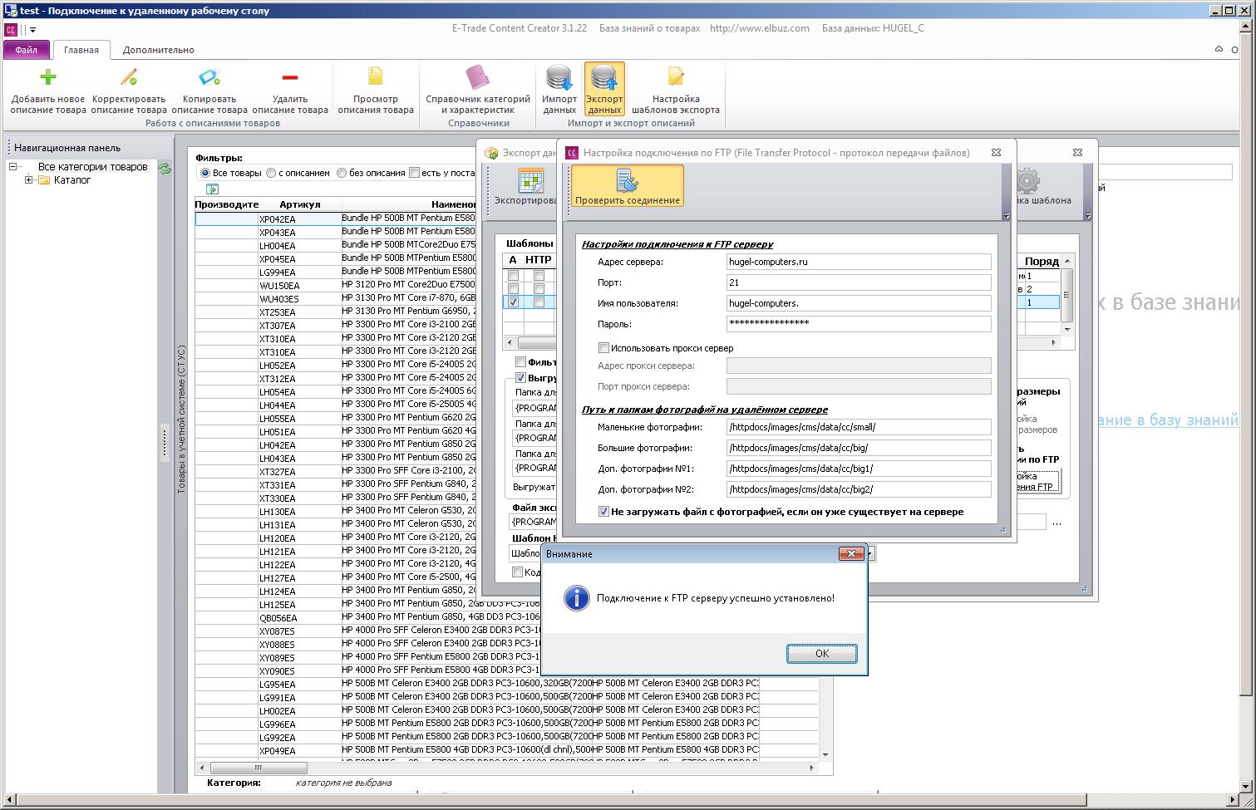This screenshot has height=810, width=1256.
Task: Toggle the Фильтр checkbox in export window
Action: pos(520,361)
